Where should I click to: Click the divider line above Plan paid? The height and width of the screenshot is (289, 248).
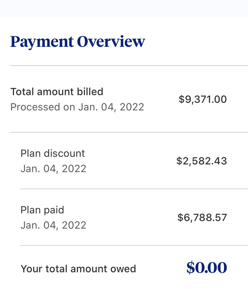(x=134, y=189)
